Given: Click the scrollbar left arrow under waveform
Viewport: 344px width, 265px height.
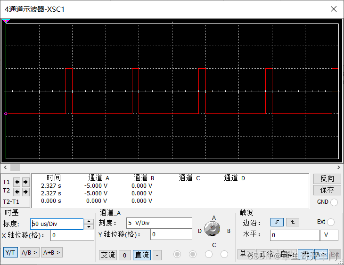Looking at the screenshot, I should pyautogui.click(x=5, y=168).
